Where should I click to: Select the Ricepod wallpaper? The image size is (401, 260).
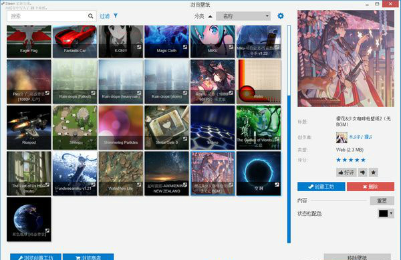pyautogui.click(x=29, y=128)
